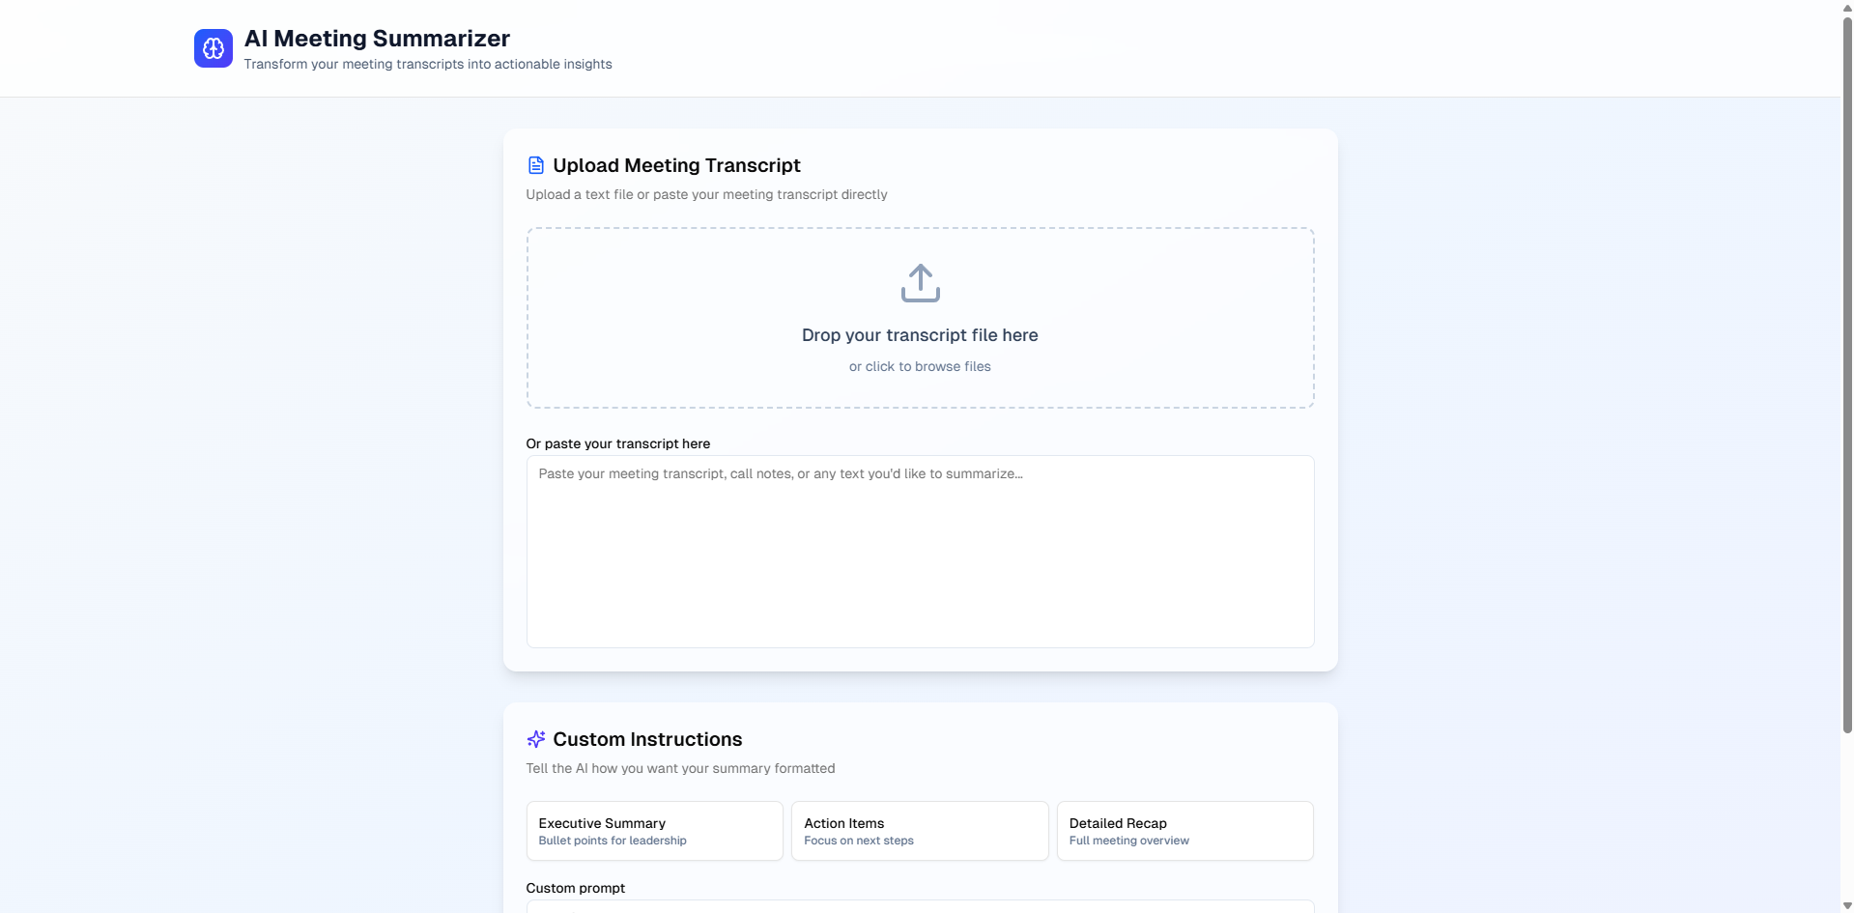
Task: Click the upload arrow icon in the drop zone
Action: tap(919, 282)
